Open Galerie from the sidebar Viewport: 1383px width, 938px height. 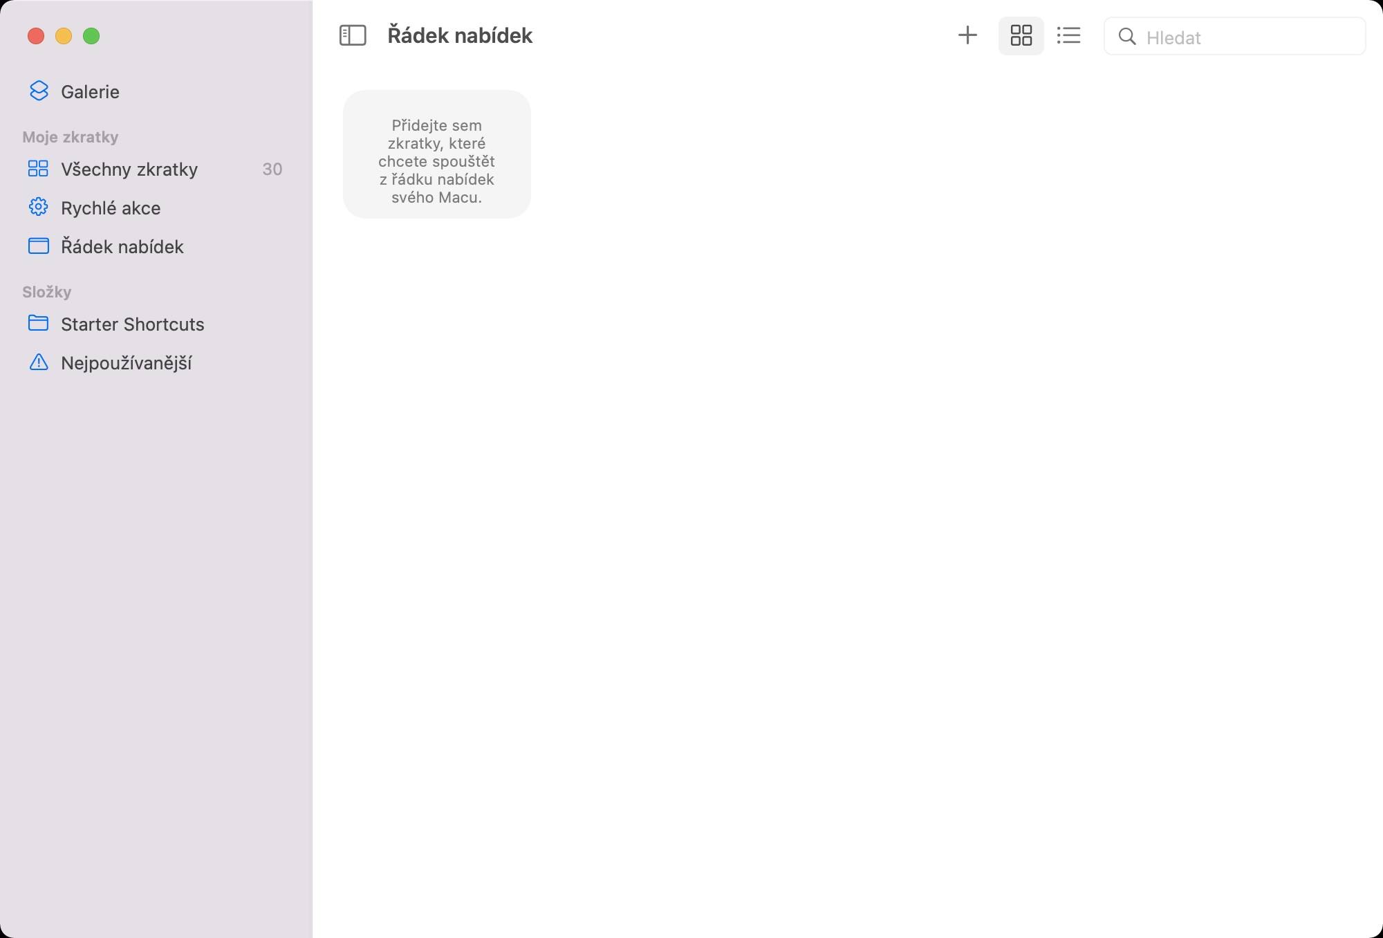pyautogui.click(x=90, y=92)
